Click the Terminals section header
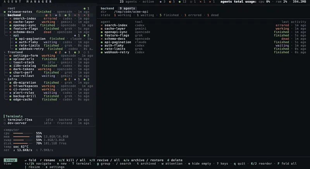This screenshot has height=169, width=310. [14, 116]
